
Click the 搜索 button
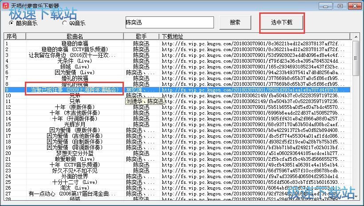(x=235, y=22)
